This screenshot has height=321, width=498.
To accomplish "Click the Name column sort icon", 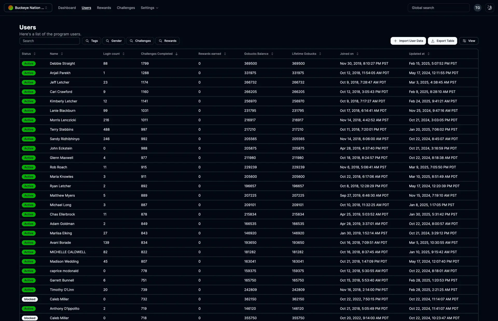I will coord(62,54).
